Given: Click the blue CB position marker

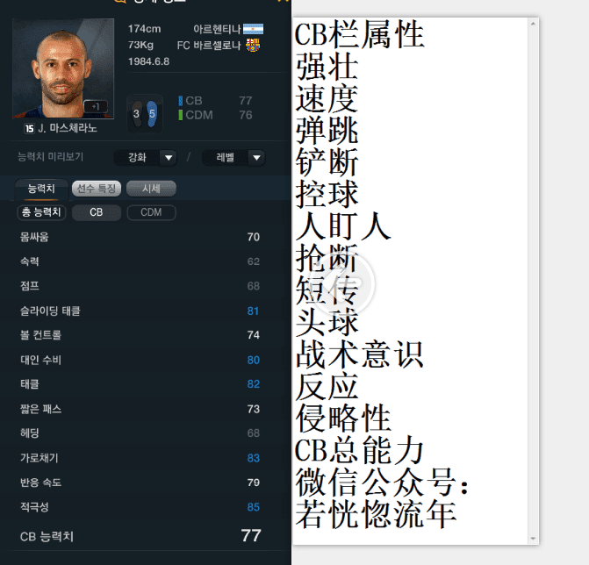Looking at the screenshot, I should pos(180,101).
